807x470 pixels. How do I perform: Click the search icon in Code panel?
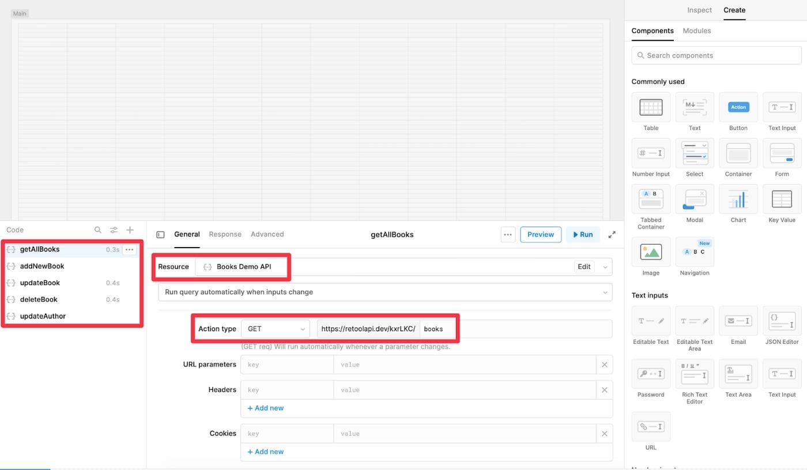[98, 230]
